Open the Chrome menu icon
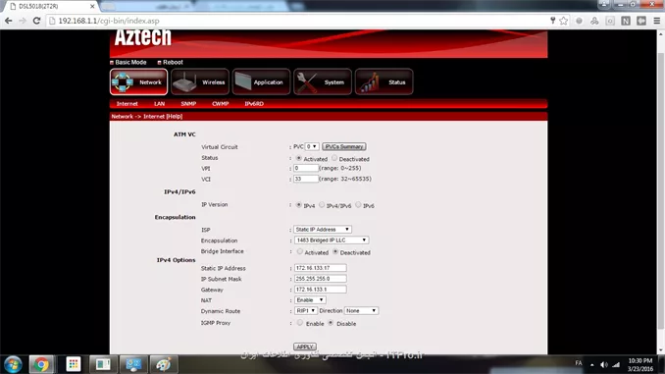665x374 pixels. [x=656, y=21]
